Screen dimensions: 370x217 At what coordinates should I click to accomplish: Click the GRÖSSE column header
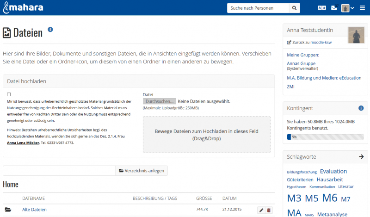click(x=204, y=198)
